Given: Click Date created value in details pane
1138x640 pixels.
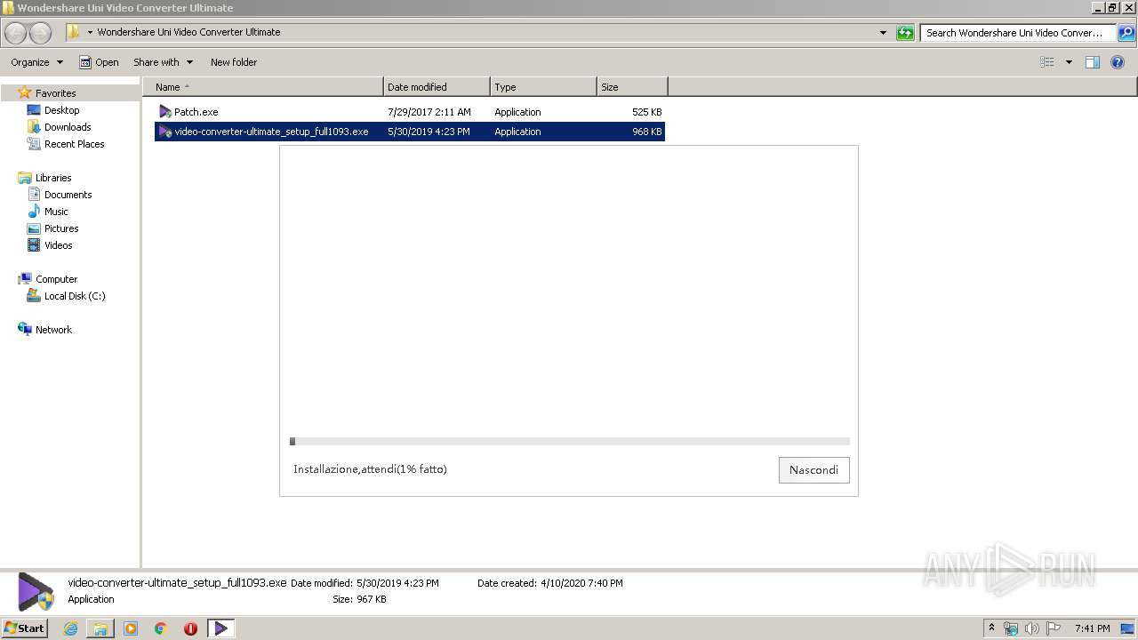Looking at the screenshot, I should point(581,583).
